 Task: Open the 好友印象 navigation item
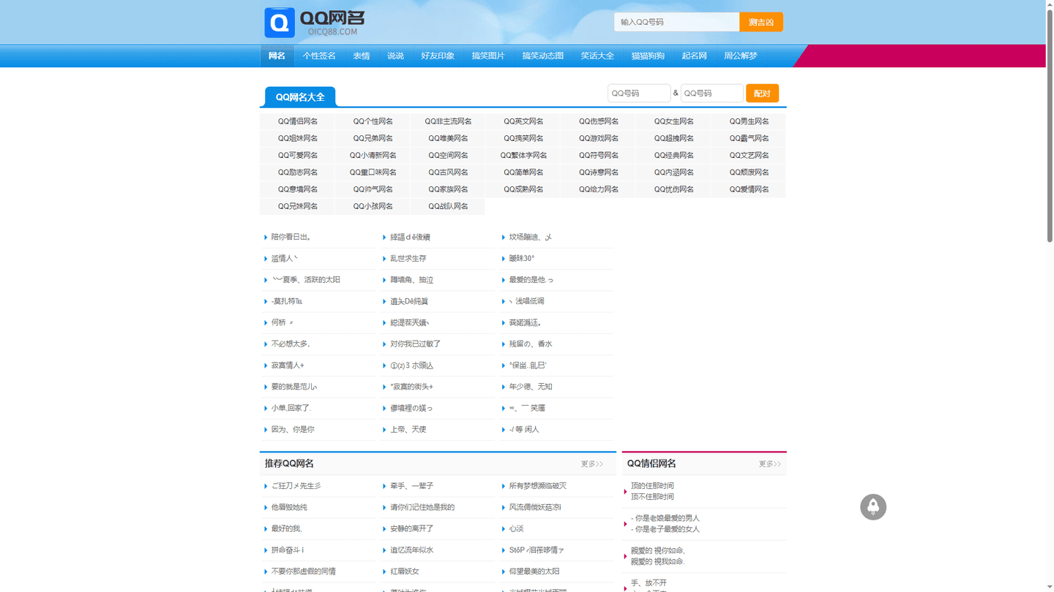coord(438,56)
